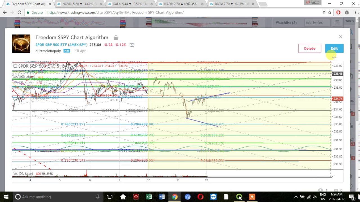The image size is (360, 202).
Task: Click the Cortana microphone icon
Action: [x=98, y=197]
